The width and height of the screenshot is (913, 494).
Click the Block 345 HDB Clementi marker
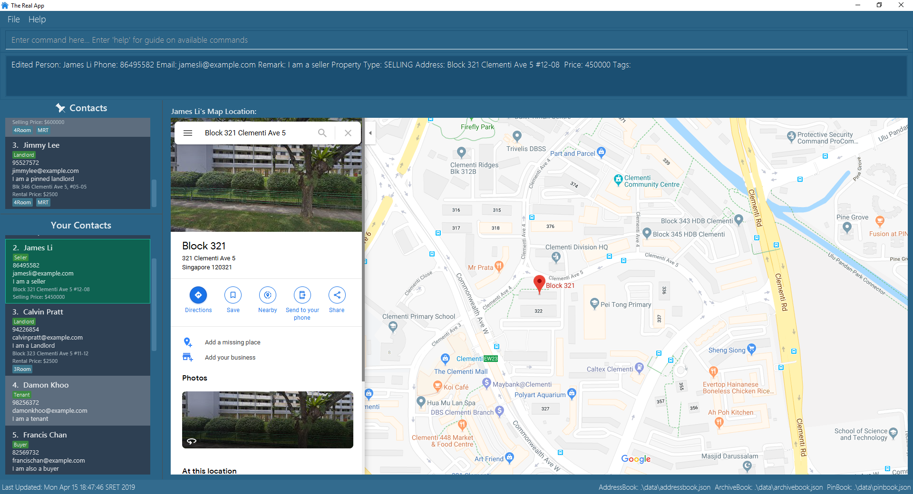[647, 233]
